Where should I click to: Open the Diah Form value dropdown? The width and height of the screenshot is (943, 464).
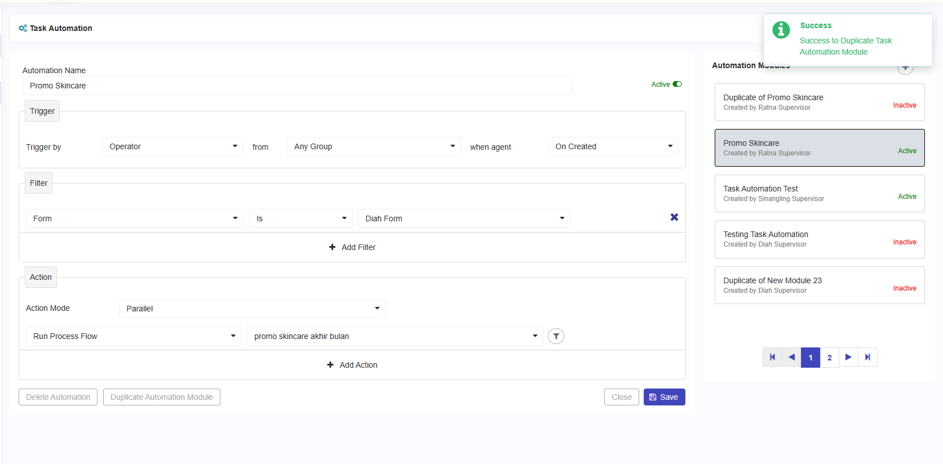point(464,218)
